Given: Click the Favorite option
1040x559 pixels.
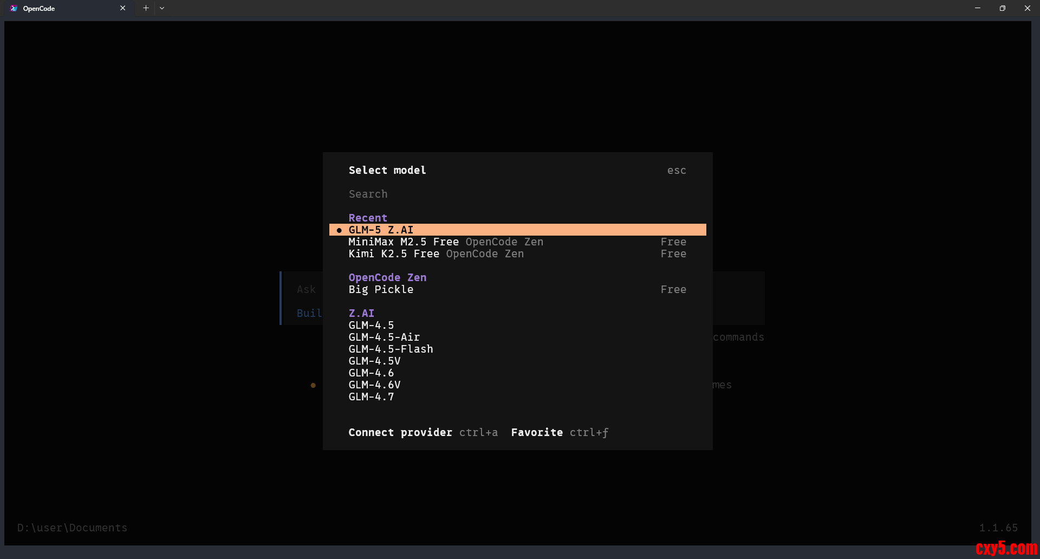Looking at the screenshot, I should tap(537, 432).
